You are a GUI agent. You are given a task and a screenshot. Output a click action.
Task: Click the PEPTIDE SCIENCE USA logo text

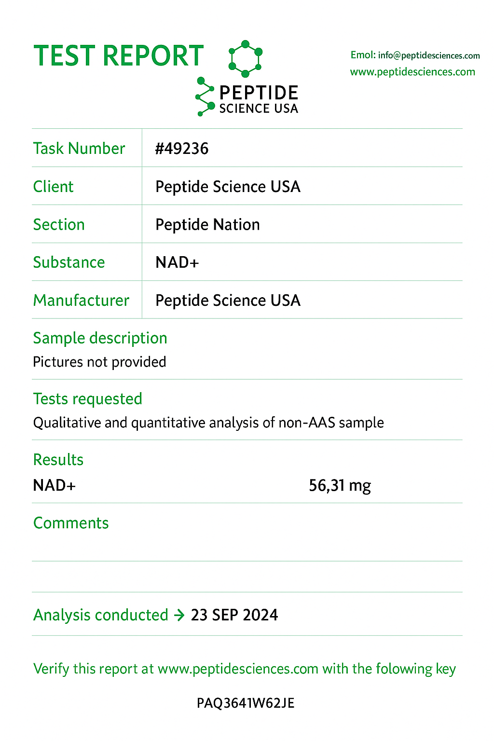point(259,99)
